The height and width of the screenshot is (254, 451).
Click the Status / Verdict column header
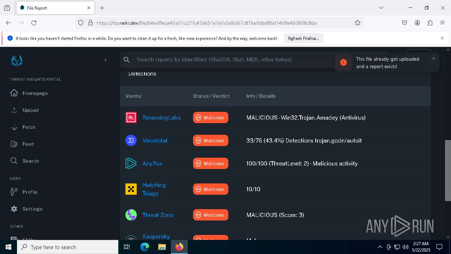[x=211, y=96]
